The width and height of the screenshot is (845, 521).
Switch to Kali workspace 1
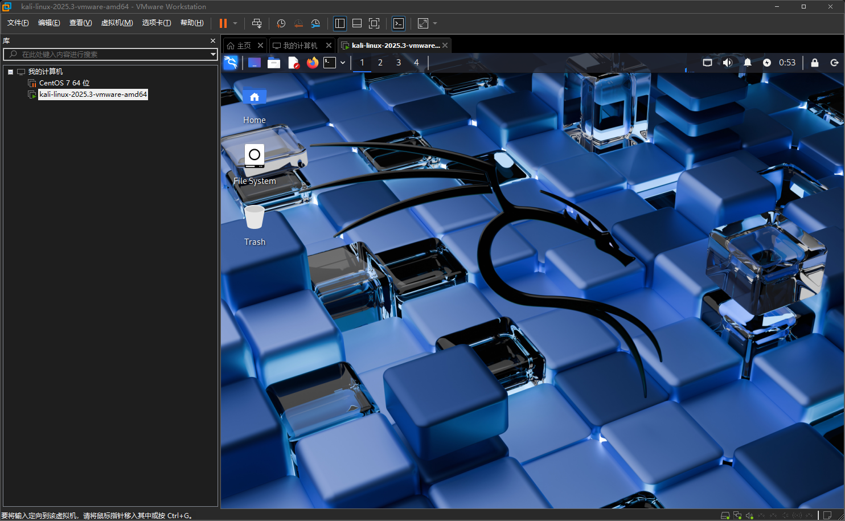pos(362,63)
